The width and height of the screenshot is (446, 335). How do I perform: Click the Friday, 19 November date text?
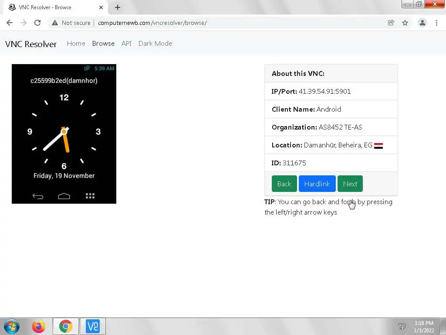point(64,176)
